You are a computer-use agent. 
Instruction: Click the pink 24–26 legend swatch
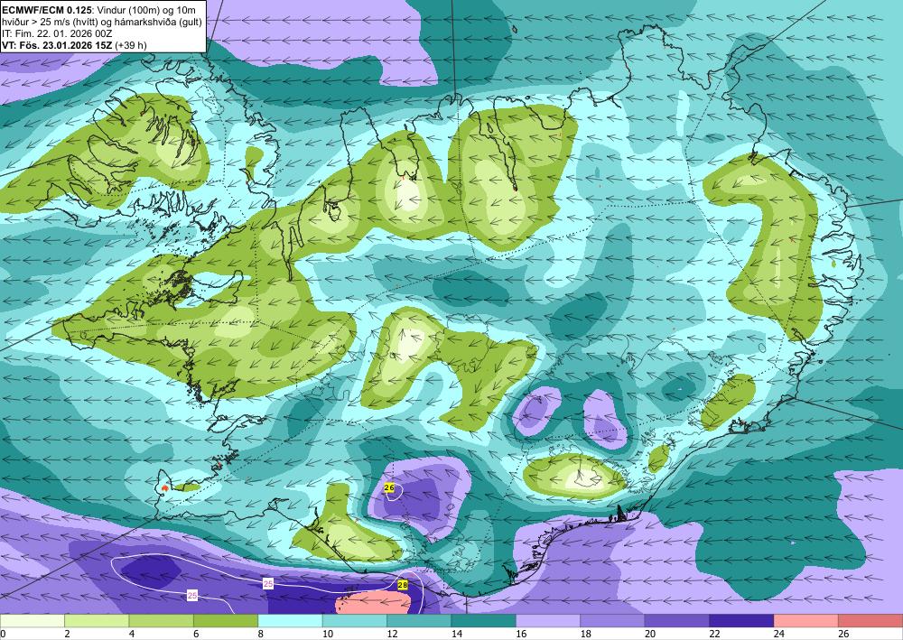point(806,621)
